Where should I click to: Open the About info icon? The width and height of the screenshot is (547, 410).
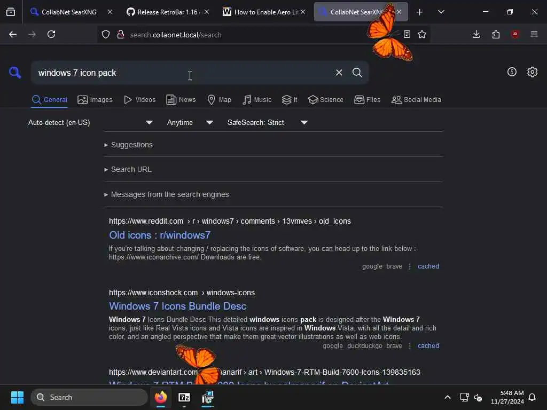(512, 72)
